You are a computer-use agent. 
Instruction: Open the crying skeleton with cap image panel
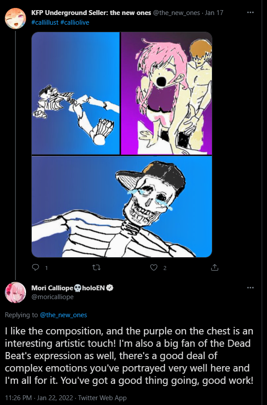pyautogui.click(x=122, y=206)
